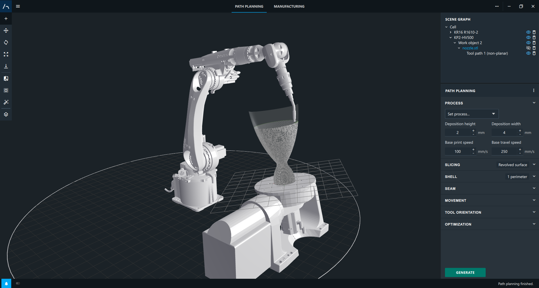Hide the KR16 R1610-2 robot with its eye icon

[529, 32]
